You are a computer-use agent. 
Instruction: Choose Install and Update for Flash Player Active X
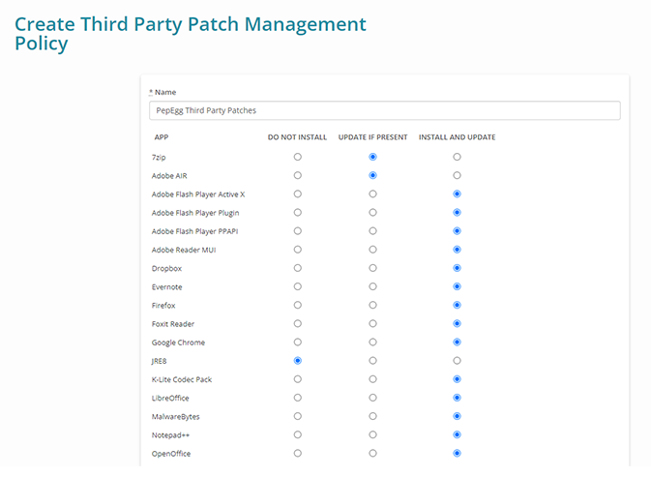click(458, 194)
